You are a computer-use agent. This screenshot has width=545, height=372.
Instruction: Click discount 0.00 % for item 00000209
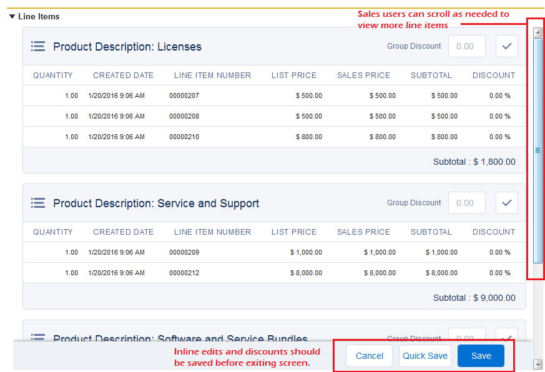coord(500,252)
